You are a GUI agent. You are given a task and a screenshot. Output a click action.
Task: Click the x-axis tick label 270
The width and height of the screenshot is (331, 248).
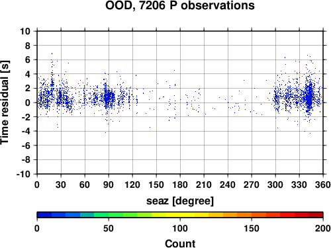[x=252, y=185]
